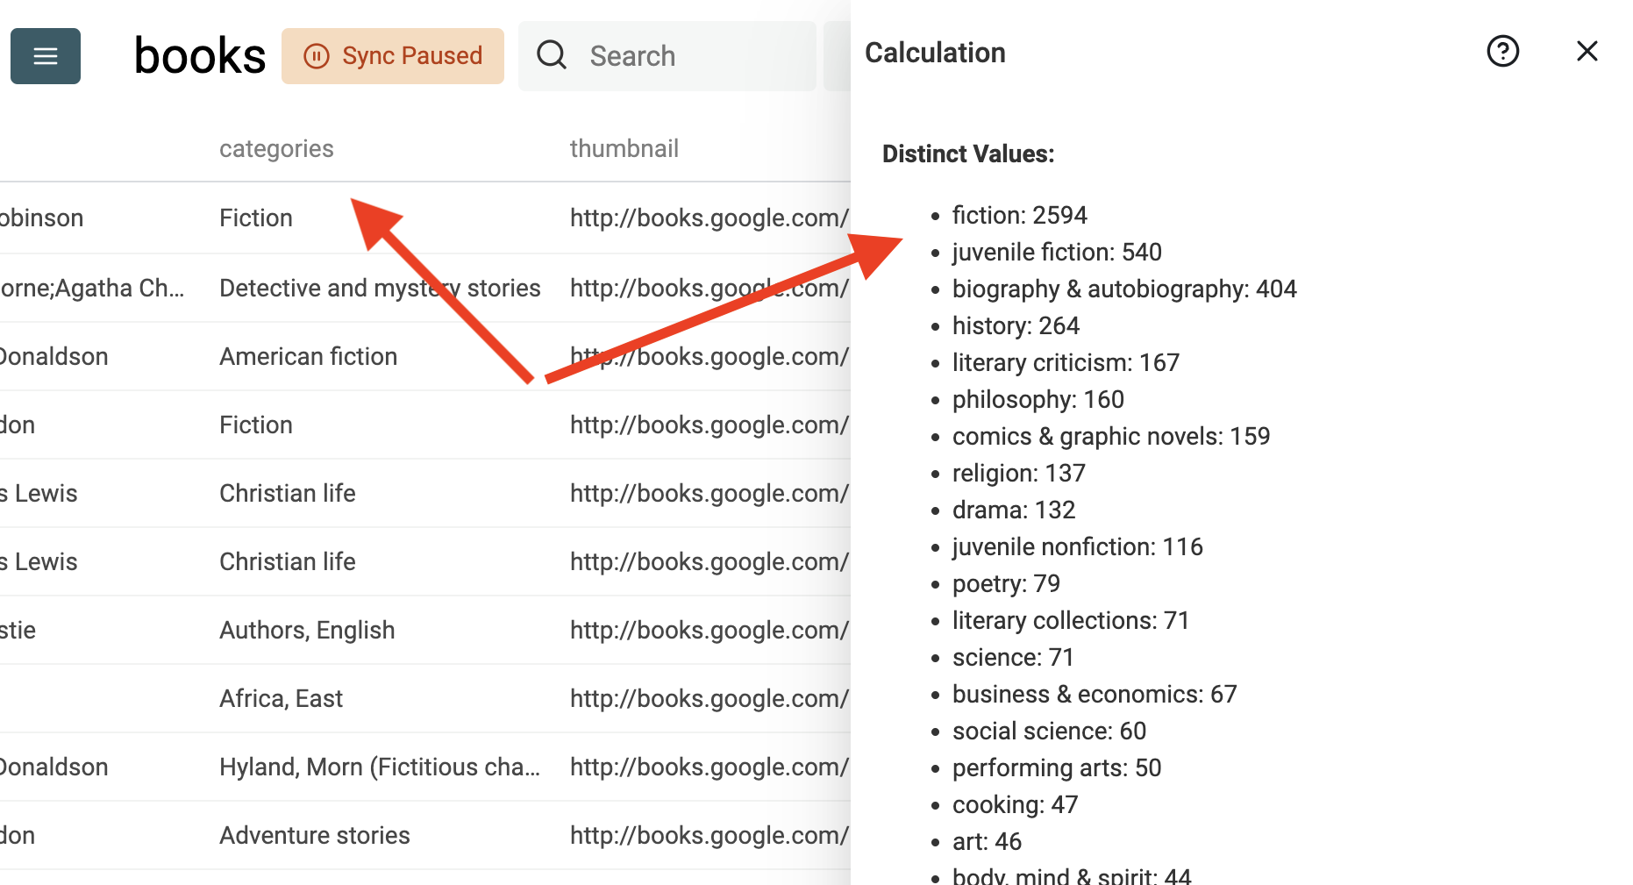Click the magnifying glass search icon
1633x885 pixels.
[x=551, y=54]
